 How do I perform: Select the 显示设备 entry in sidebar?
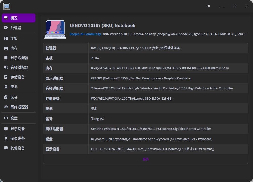(x=6, y=128)
